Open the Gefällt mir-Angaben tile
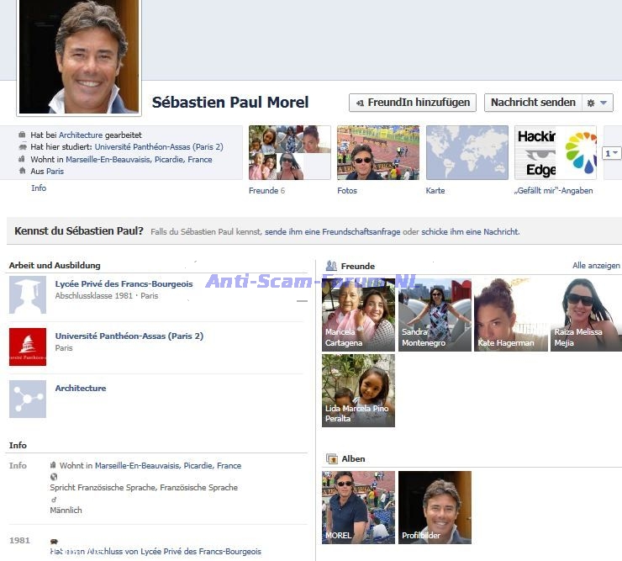 point(555,153)
